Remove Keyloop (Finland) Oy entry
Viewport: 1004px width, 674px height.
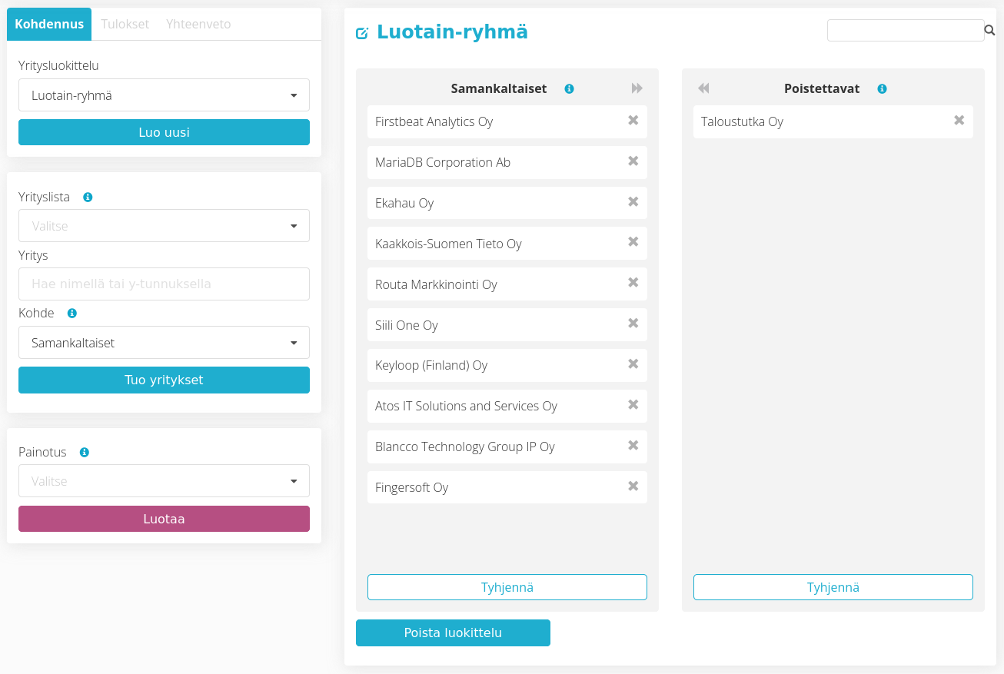click(x=633, y=364)
